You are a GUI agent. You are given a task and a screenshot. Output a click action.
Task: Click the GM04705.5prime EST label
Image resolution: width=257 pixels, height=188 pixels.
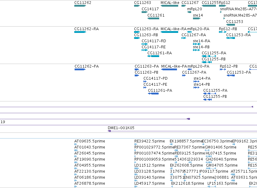coord(222,165)
